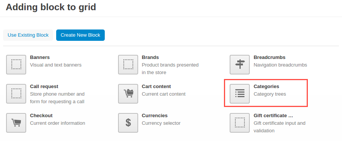Select the Banners block icon
This screenshot has width=342, height=141.
pyautogui.click(x=16, y=65)
